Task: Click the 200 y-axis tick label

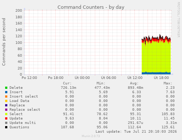Action: [x=19, y=11]
